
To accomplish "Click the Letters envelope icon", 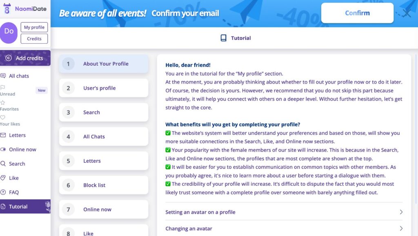I will [3, 135].
